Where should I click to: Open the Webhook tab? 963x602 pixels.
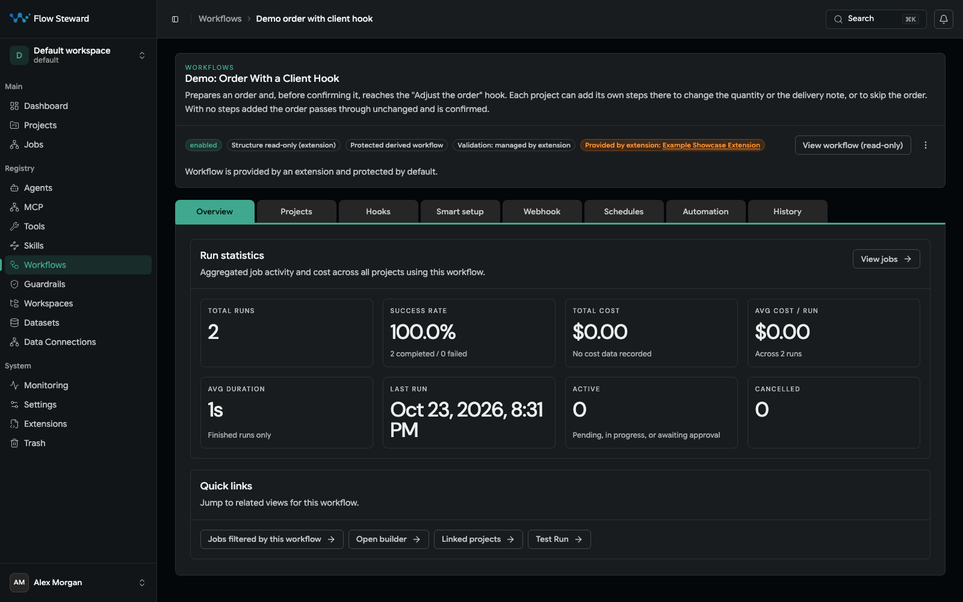coord(542,212)
